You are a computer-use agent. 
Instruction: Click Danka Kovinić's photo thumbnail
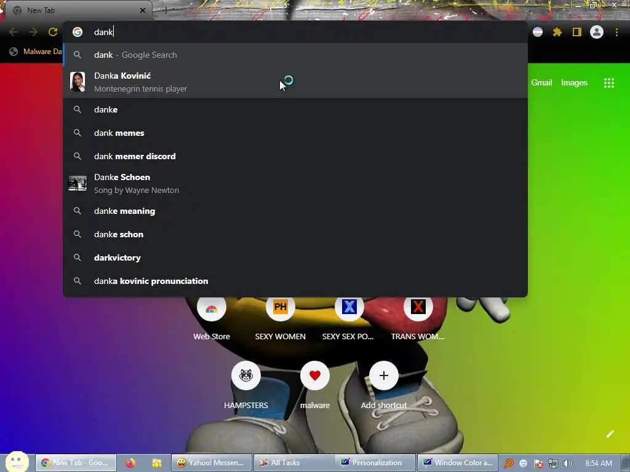[x=78, y=82]
